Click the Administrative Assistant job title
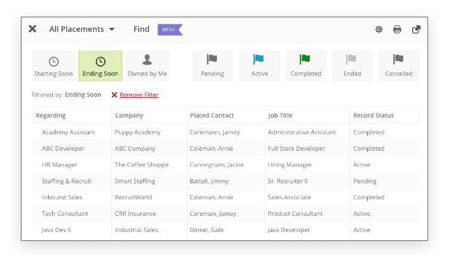This screenshot has width=449, height=266. coord(302,132)
